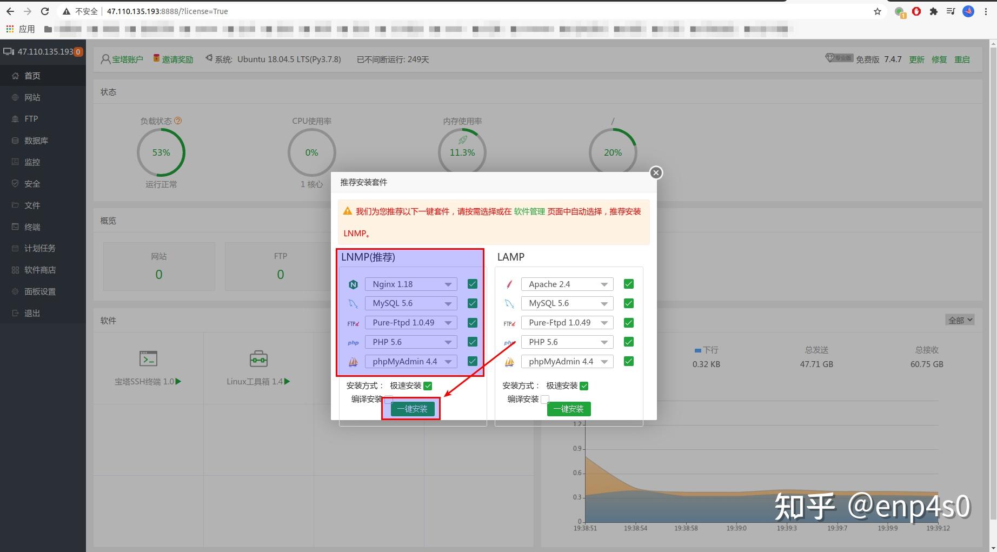This screenshot has width=997, height=552.
Task: Click the 网站 count card in 概览
Action: [x=159, y=267]
